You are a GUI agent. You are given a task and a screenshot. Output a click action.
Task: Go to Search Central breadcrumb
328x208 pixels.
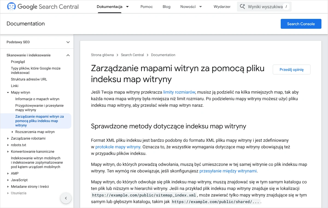[x=132, y=55]
